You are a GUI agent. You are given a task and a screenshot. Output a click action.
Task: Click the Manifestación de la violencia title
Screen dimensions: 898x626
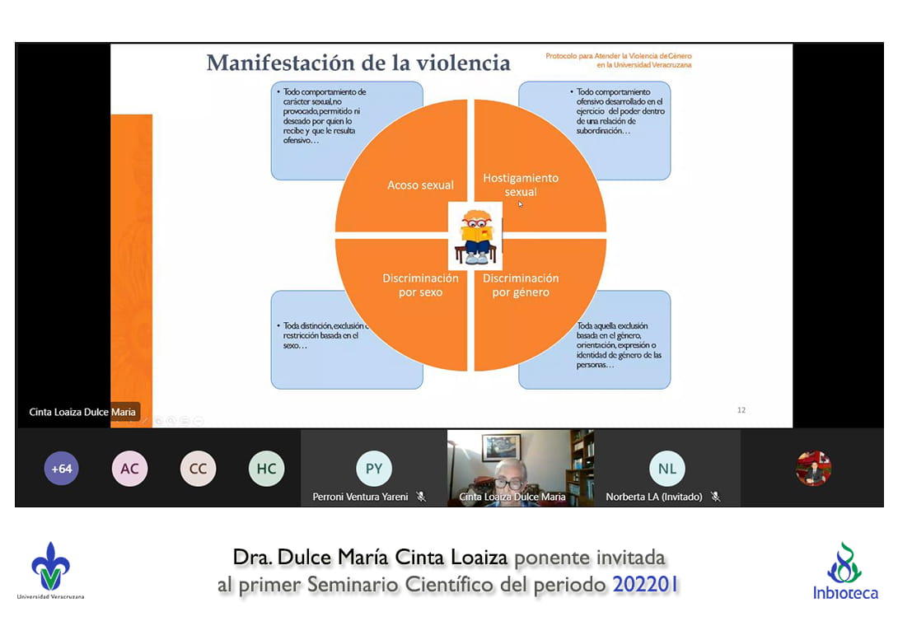coord(358,63)
